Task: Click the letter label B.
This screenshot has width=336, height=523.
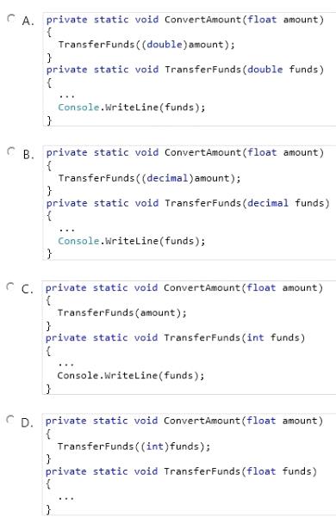Action: (28, 155)
